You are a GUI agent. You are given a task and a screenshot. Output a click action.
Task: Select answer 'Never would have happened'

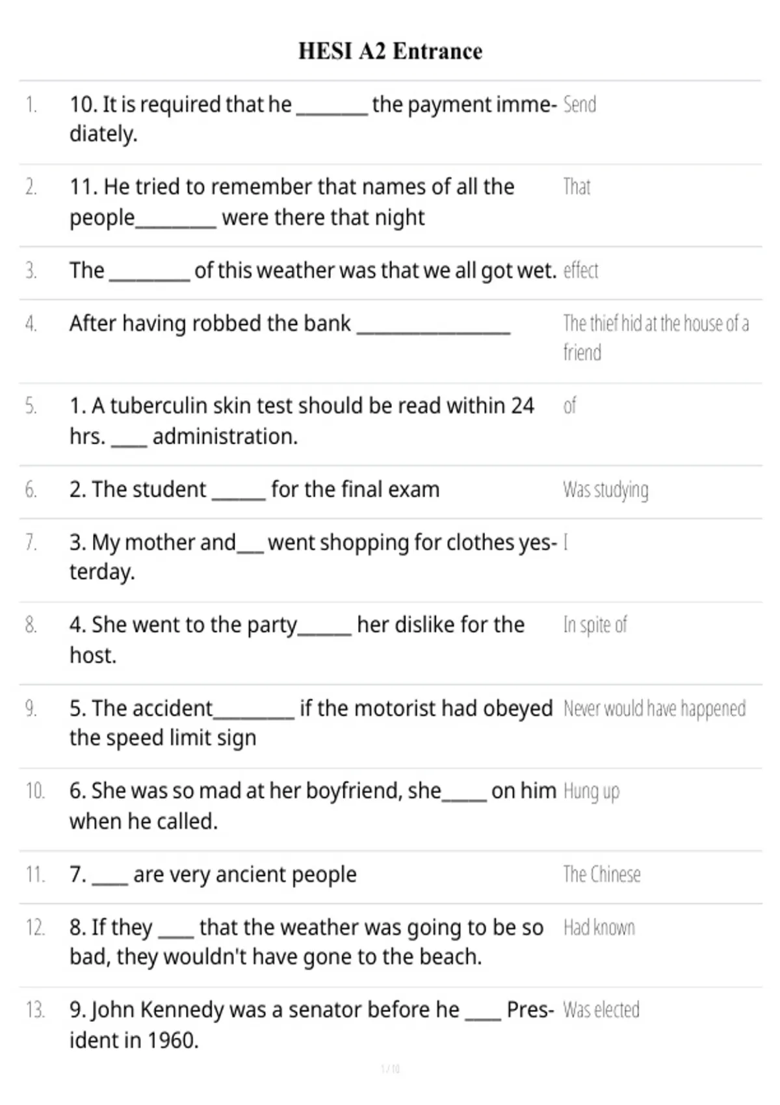[x=655, y=708]
